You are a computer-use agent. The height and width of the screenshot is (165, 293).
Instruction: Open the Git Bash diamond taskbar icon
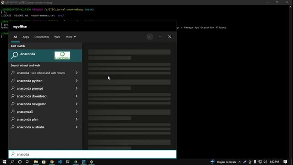pos(92,162)
